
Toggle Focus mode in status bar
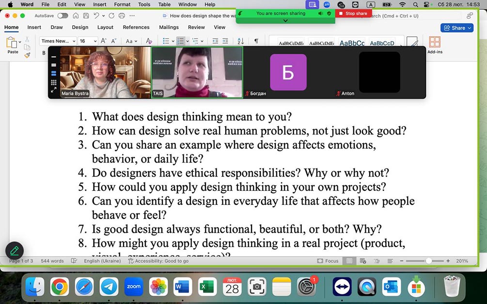(x=328, y=261)
